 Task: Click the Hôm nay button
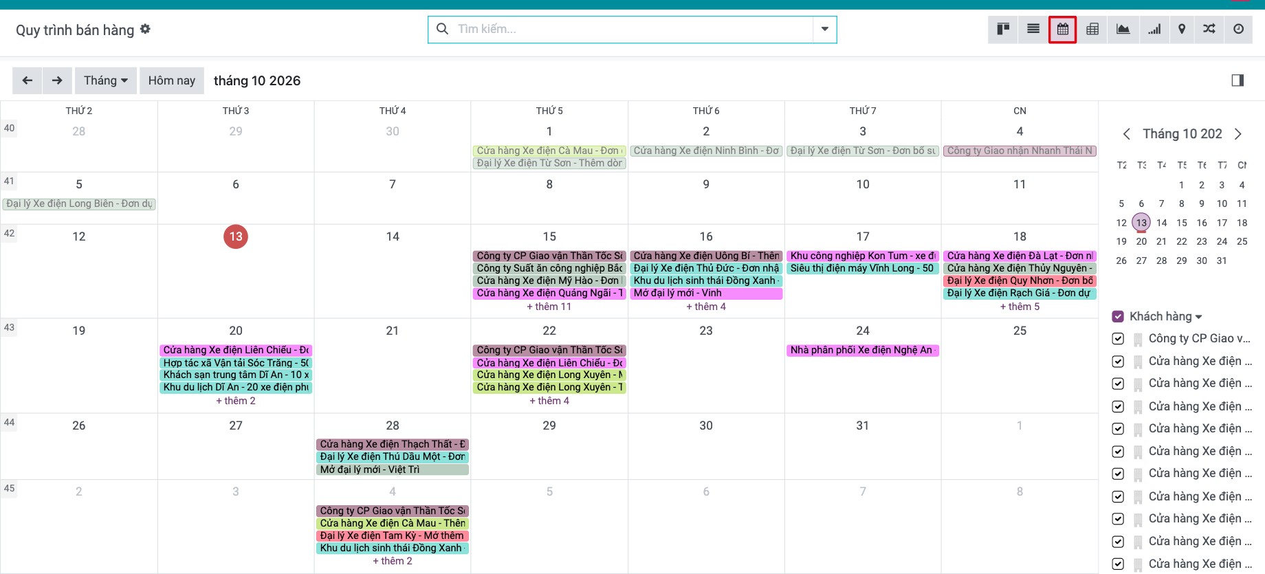pyautogui.click(x=172, y=80)
